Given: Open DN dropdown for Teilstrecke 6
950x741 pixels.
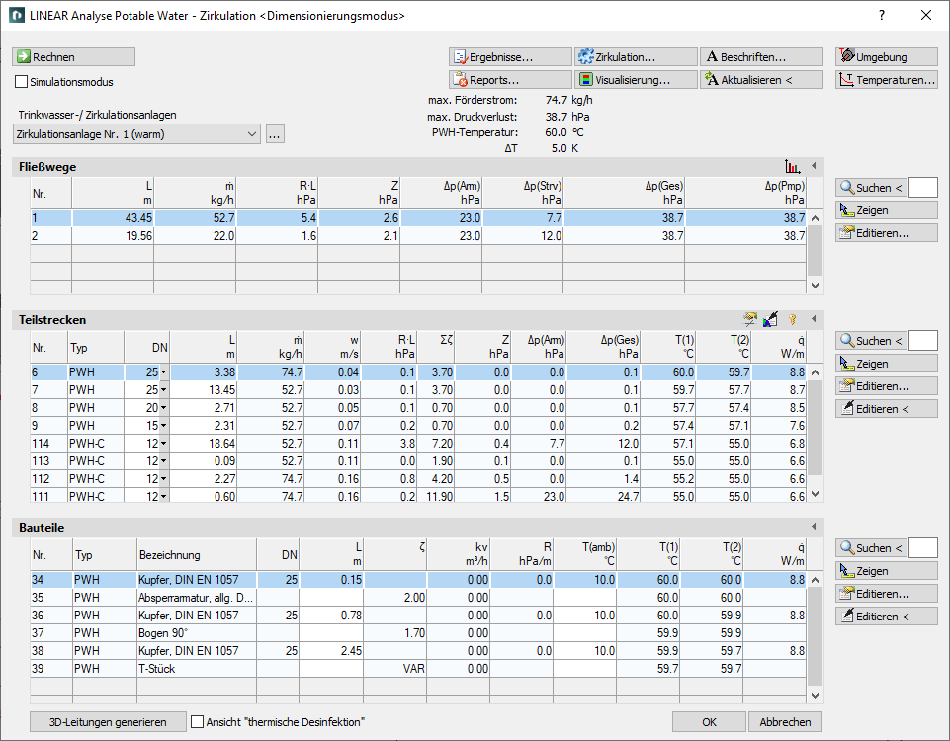Looking at the screenshot, I should click(163, 372).
